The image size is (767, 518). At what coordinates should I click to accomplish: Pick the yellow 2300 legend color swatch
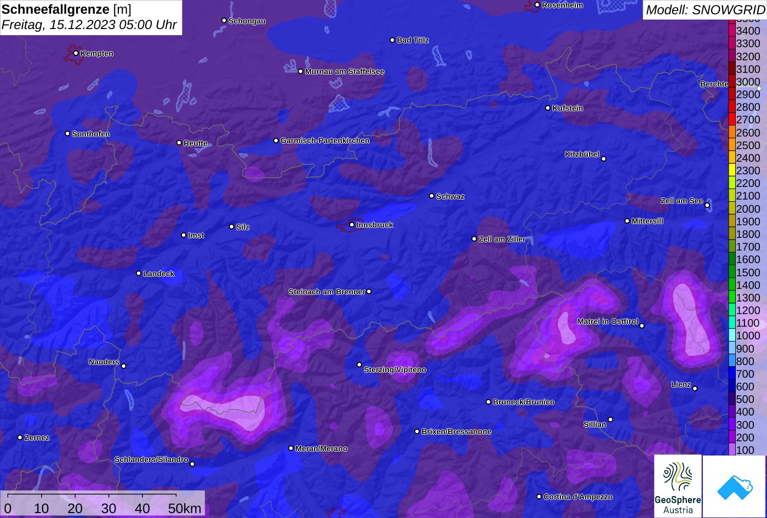[731, 170]
